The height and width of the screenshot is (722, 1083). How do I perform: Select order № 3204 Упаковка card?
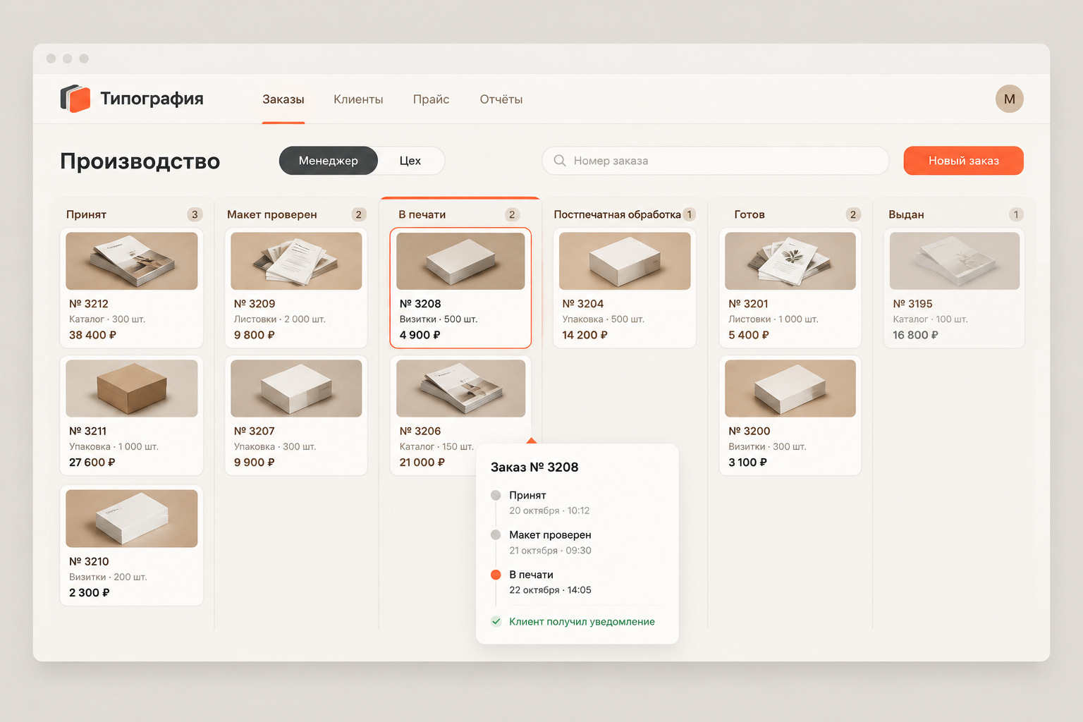pyautogui.click(x=625, y=288)
